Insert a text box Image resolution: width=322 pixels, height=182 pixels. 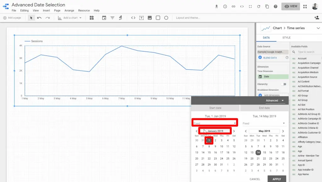[142, 18]
